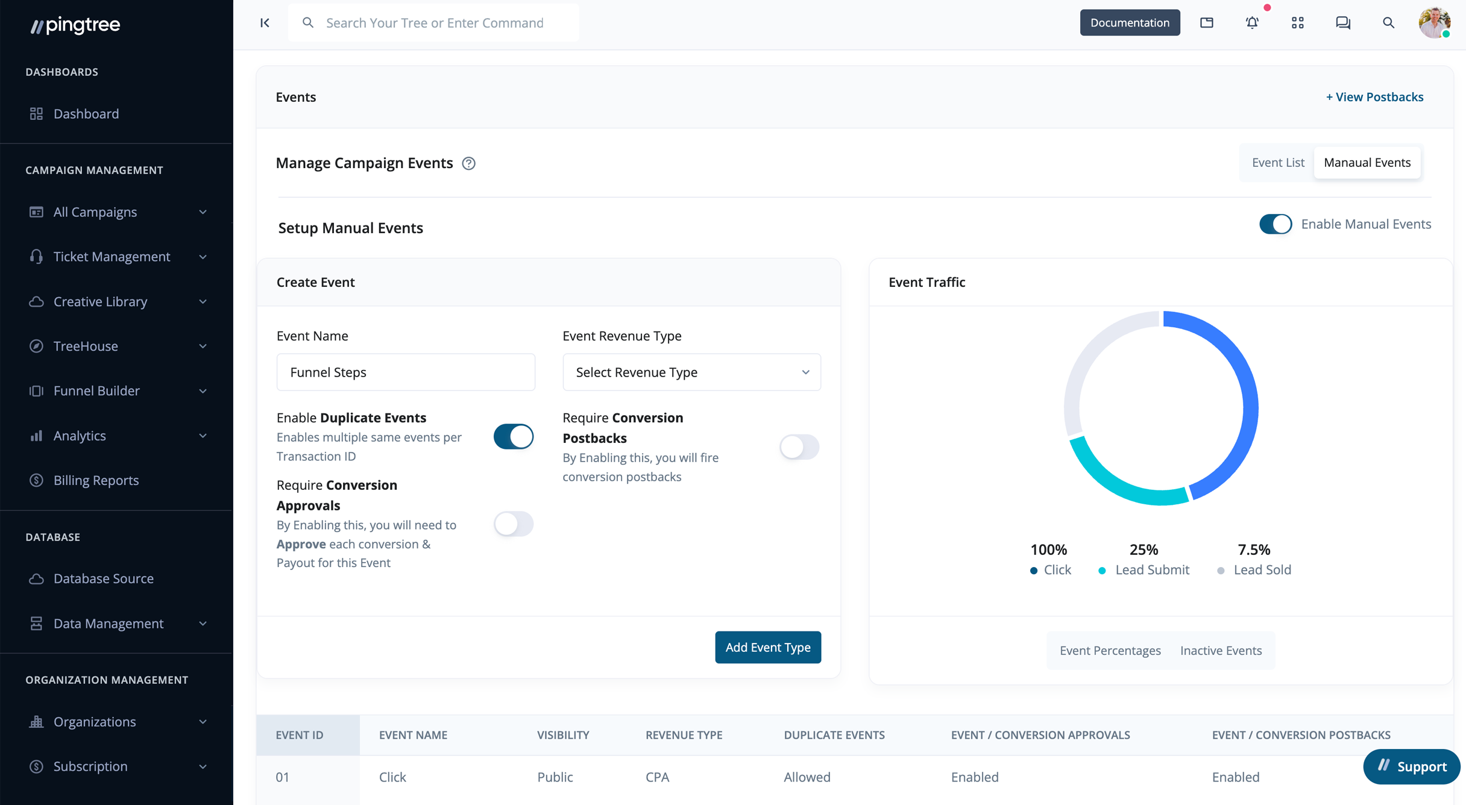This screenshot has width=1466, height=805.
Task: Select the Inactive Events tab
Action: point(1221,651)
